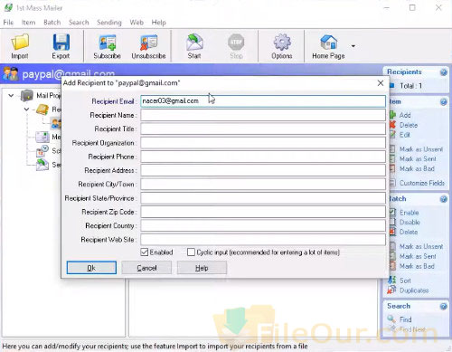The image size is (452, 352).
Task: Click the Recipient City/Town field
Action: tap(263, 184)
